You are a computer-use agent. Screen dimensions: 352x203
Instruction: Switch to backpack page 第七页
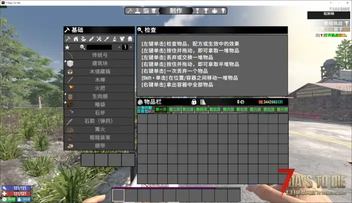242,109
